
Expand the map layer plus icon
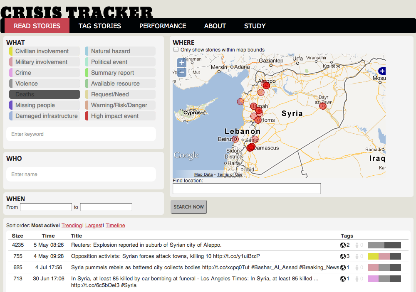coord(382,71)
